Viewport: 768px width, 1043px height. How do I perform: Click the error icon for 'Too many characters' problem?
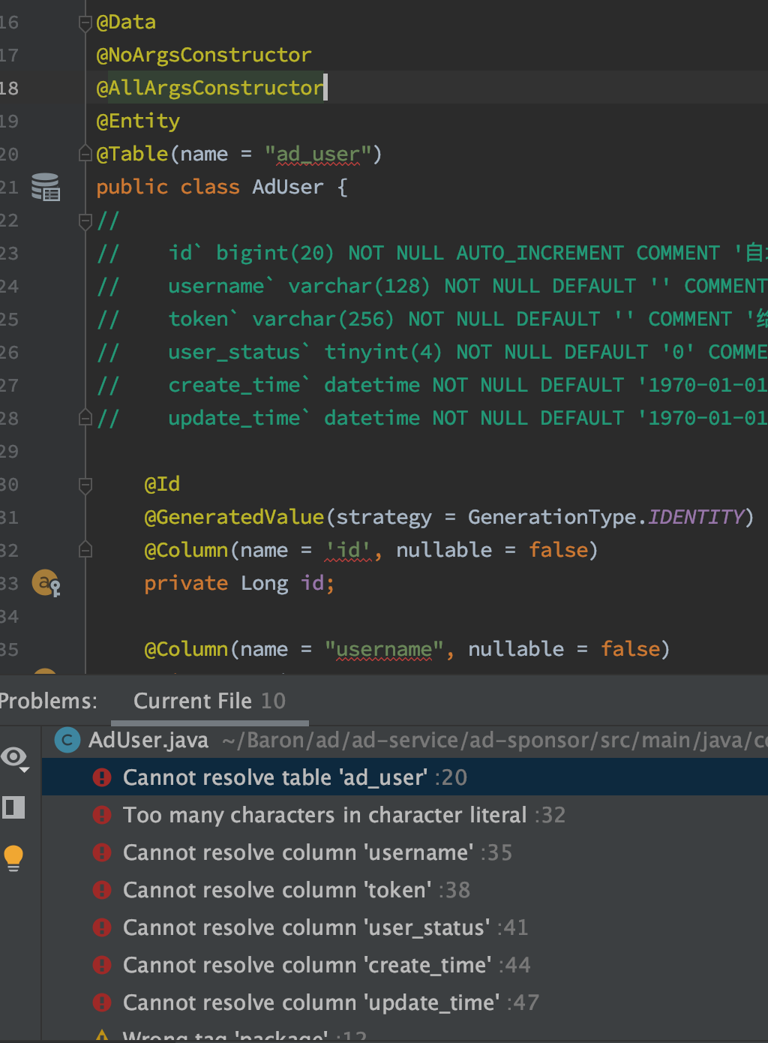click(x=102, y=815)
